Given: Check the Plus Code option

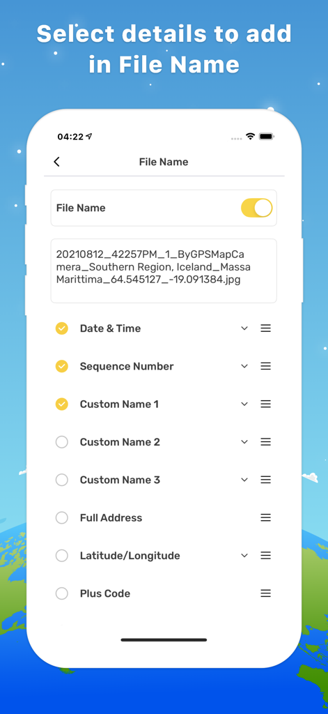Looking at the screenshot, I should tap(61, 593).
